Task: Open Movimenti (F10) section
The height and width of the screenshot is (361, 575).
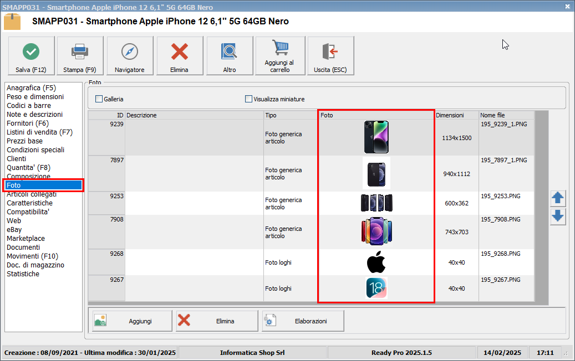Action: 32,256
